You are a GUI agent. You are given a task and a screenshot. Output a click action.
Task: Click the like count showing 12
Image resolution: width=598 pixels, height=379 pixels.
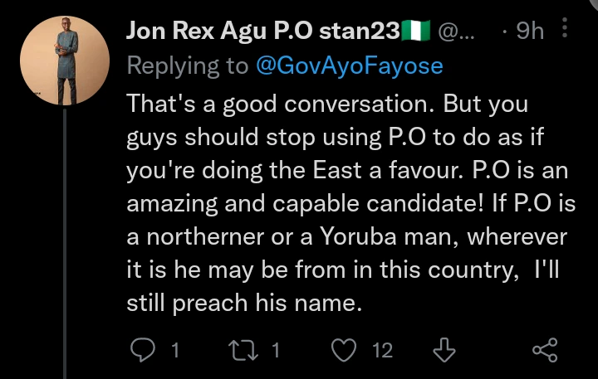pyautogui.click(x=381, y=351)
